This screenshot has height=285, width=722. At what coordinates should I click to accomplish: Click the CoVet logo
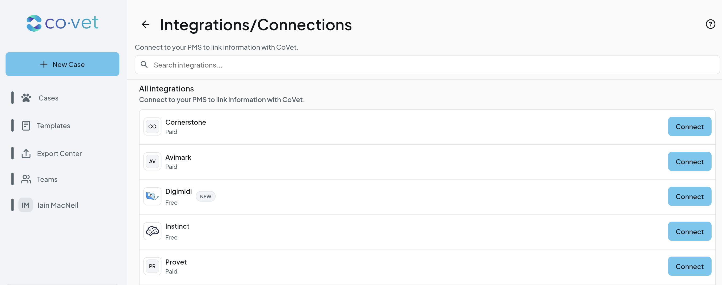(x=62, y=23)
